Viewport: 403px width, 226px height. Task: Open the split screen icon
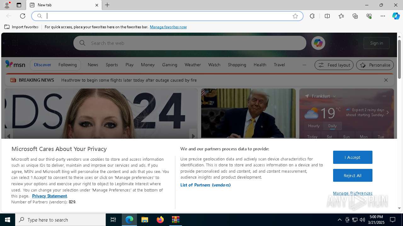pos(327,16)
